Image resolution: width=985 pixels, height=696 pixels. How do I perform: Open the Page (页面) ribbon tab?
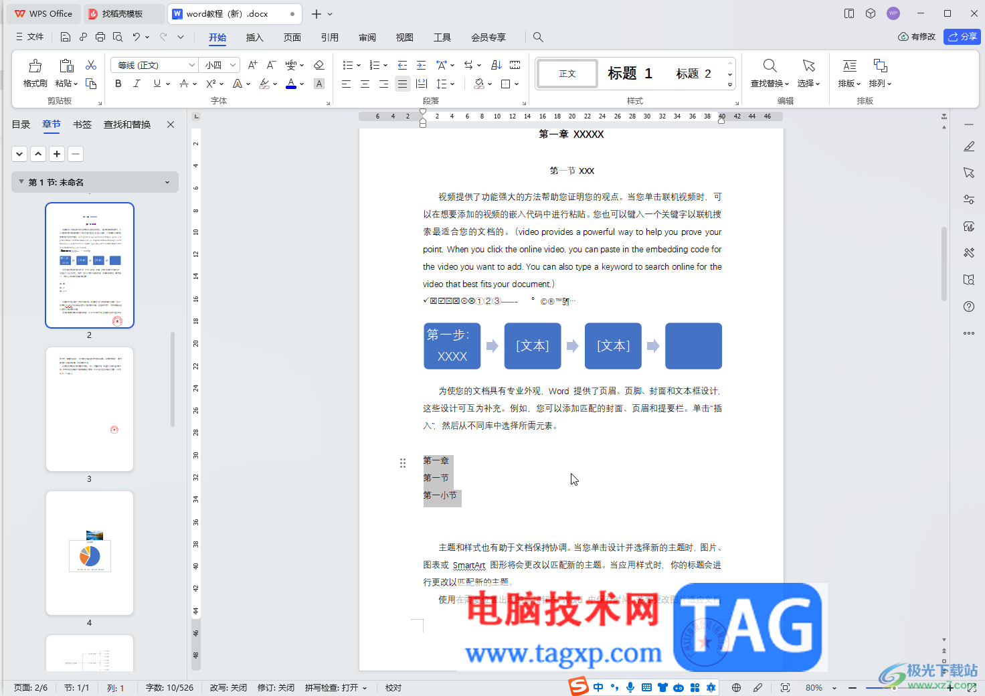[x=292, y=37]
